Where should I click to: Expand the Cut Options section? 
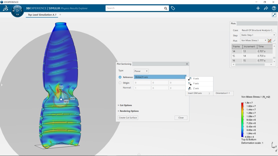[125, 105]
